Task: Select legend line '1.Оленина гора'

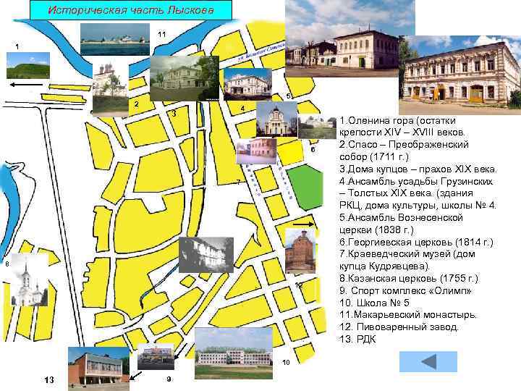Action: [402, 126]
